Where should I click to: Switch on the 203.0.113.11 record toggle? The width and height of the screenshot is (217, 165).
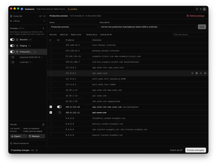59,112
